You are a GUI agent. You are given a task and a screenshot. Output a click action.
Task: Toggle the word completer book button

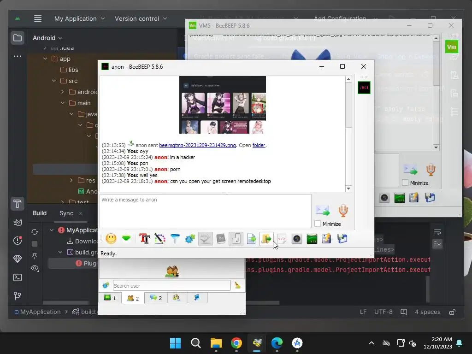tap(221, 239)
